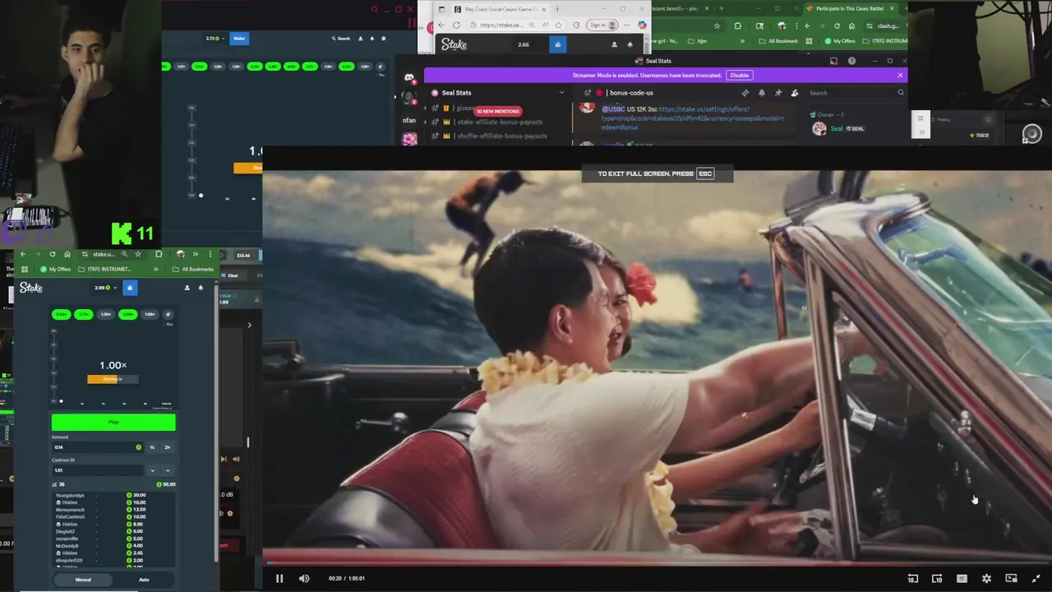Select the 1.30× recent crash result pill

(105, 314)
